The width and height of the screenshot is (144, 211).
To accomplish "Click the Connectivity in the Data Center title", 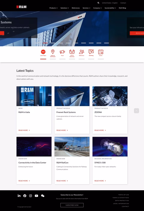I will pos(32,163).
